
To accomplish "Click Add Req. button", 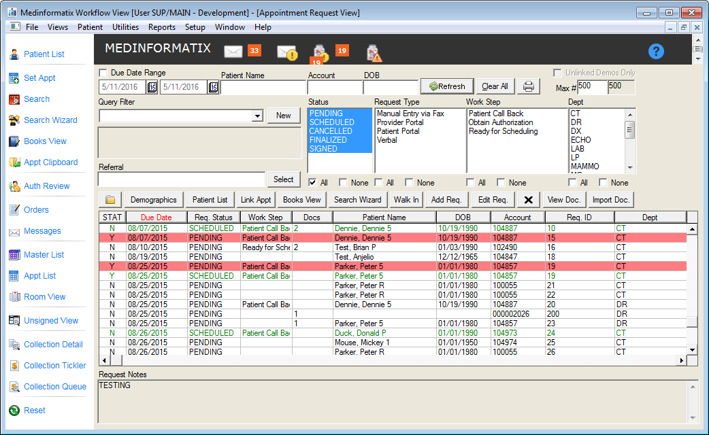I will coord(446,200).
